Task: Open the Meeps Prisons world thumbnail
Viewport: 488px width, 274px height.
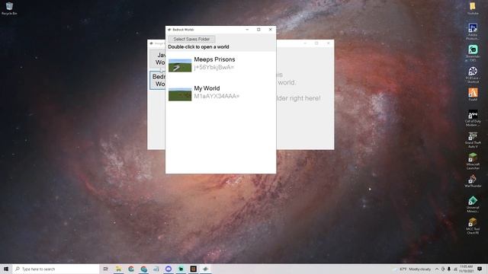Action: click(x=180, y=65)
